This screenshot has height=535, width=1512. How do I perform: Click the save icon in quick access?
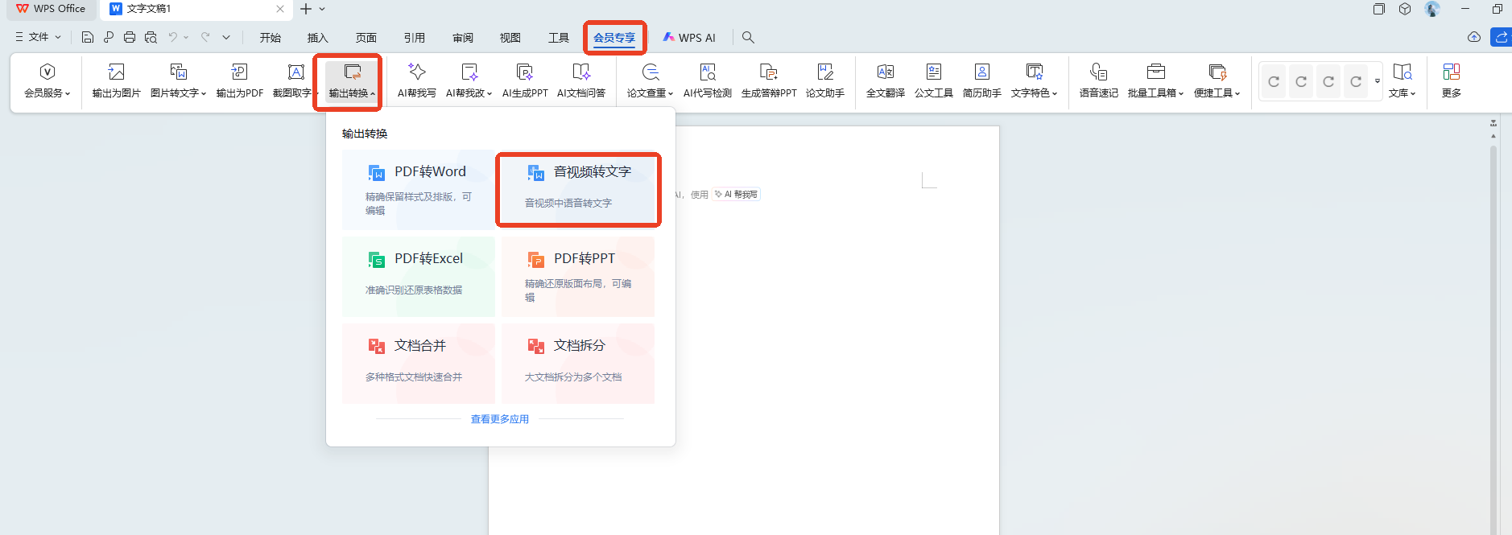coord(88,37)
